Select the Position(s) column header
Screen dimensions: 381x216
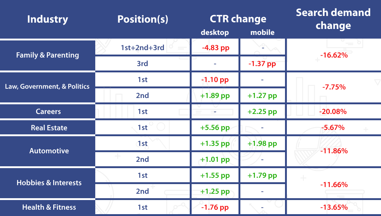(143, 19)
